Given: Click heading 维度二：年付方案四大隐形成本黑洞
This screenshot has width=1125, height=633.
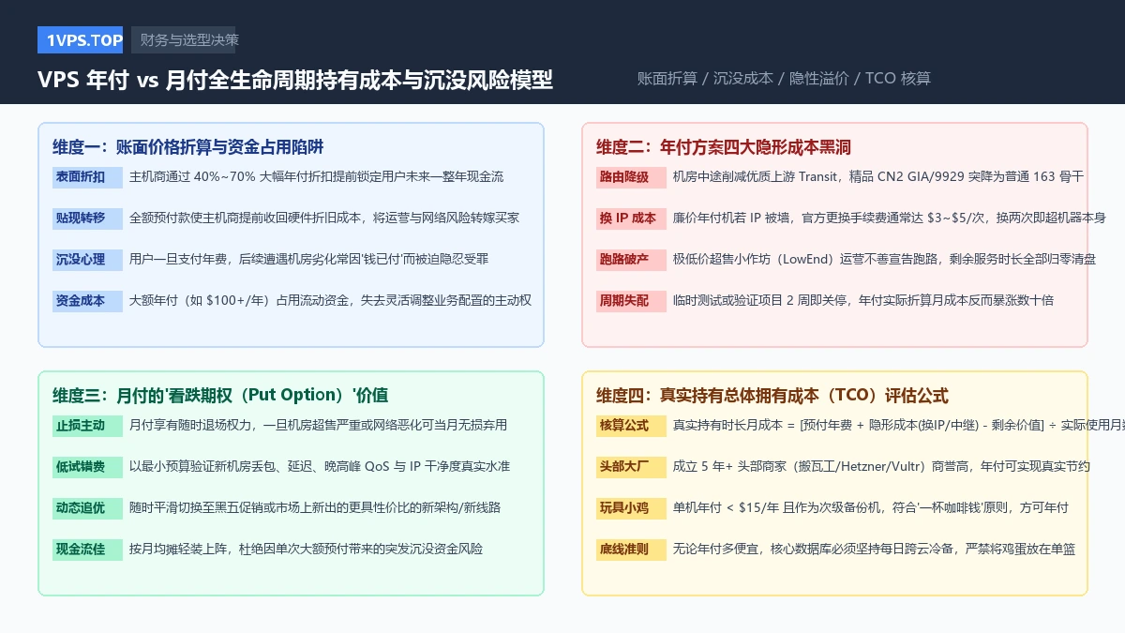Looking at the screenshot, I should (x=724, y=147).
